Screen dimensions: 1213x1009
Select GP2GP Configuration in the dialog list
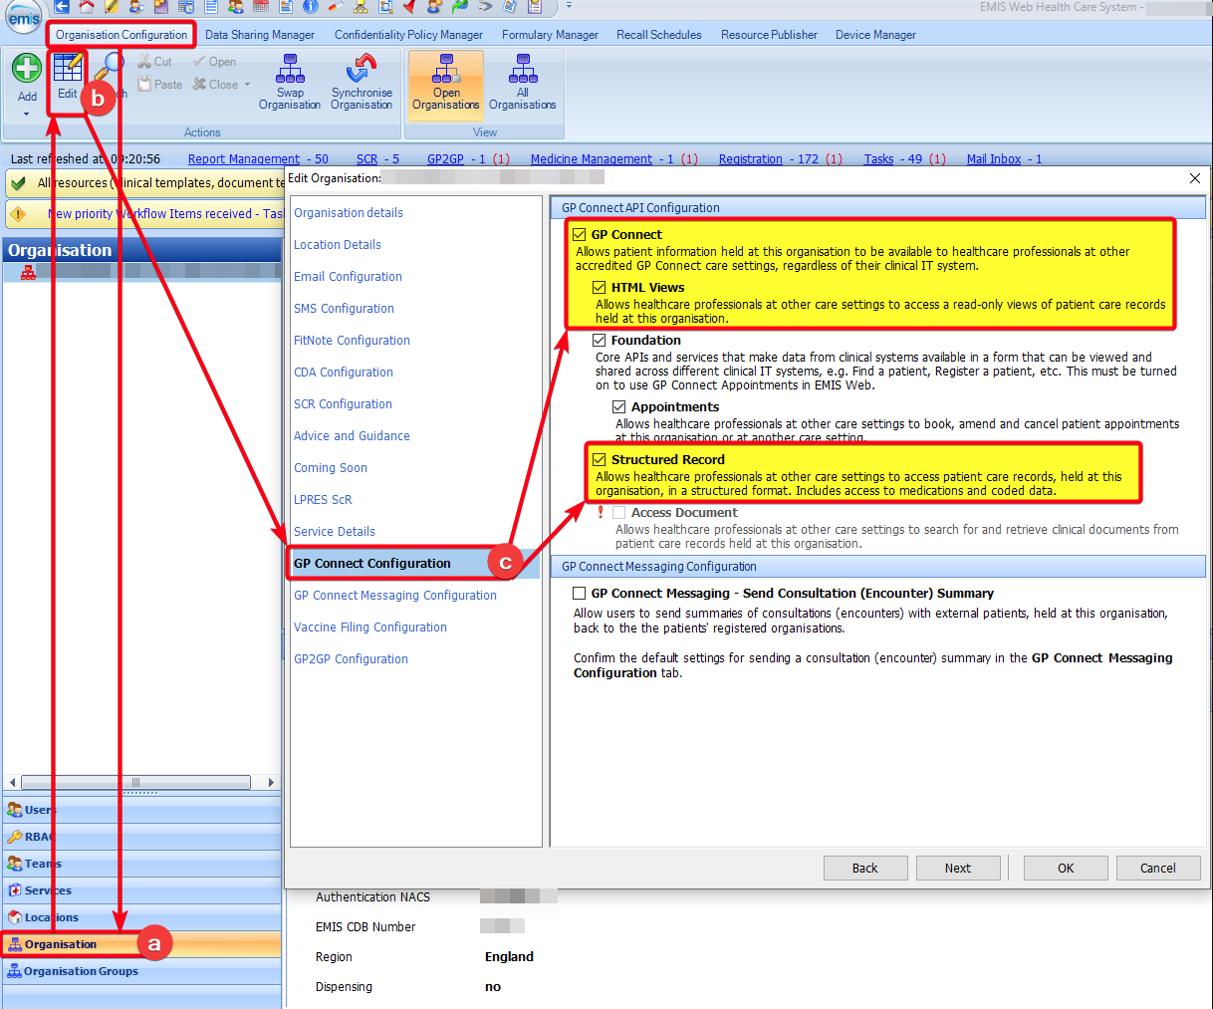tap(351, 659)
